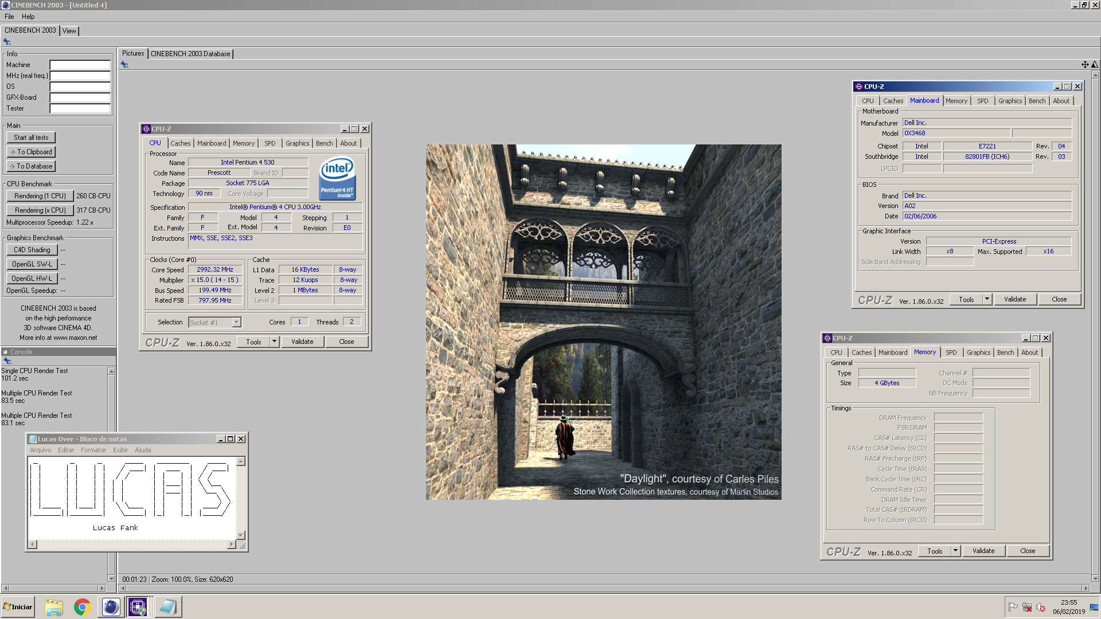This screenshot has height=619, width=1101.
Task: Run the OpenGL HW-L test
Action: 32,279
